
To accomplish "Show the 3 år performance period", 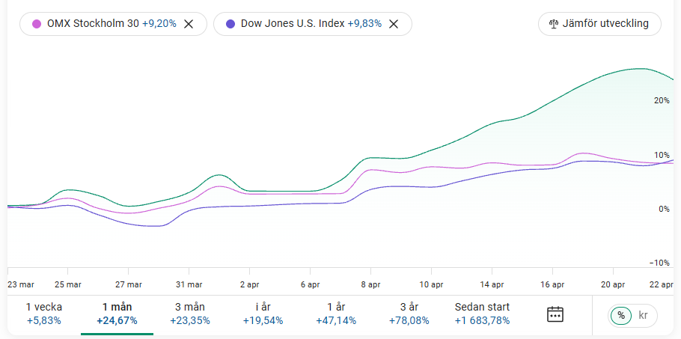I will 409,314.
